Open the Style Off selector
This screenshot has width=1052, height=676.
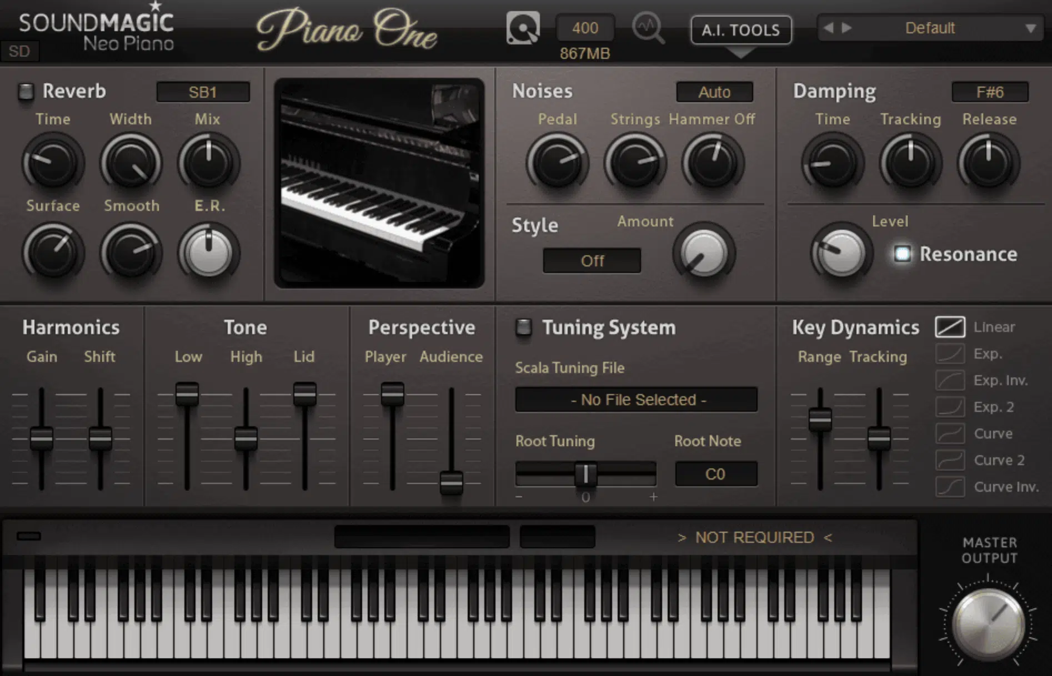[x=592, y=261]
